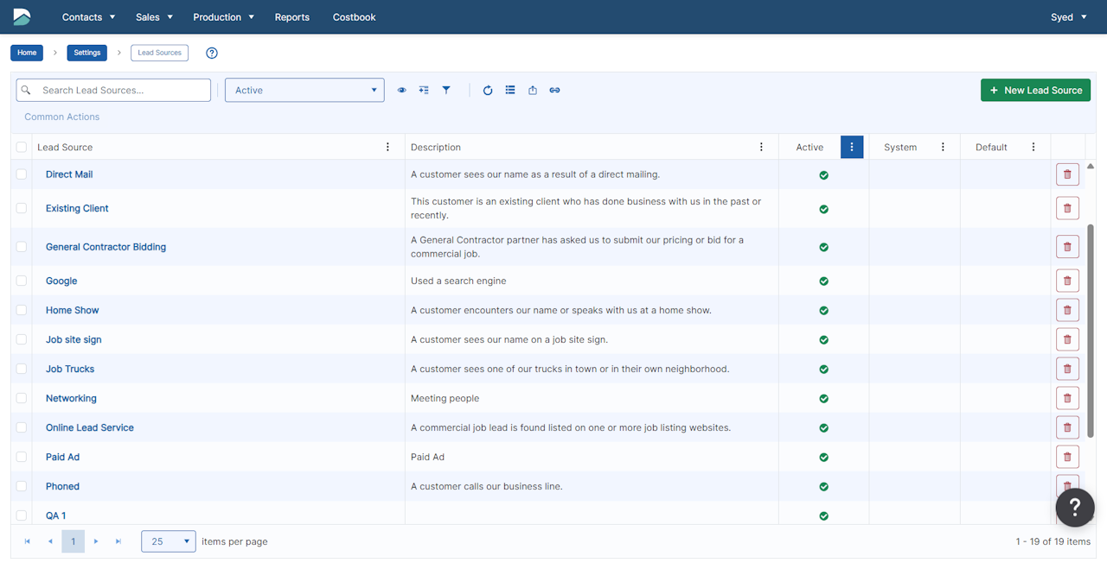1107x569 pixels.
Task: Check the Google row checkbox
Action: [x=22, y=281]
